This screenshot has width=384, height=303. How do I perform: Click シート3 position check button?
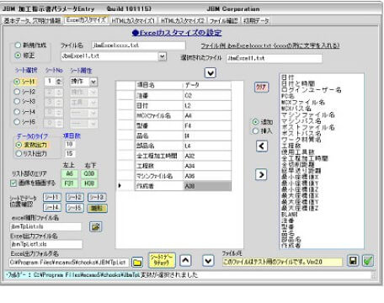(97, 197)
